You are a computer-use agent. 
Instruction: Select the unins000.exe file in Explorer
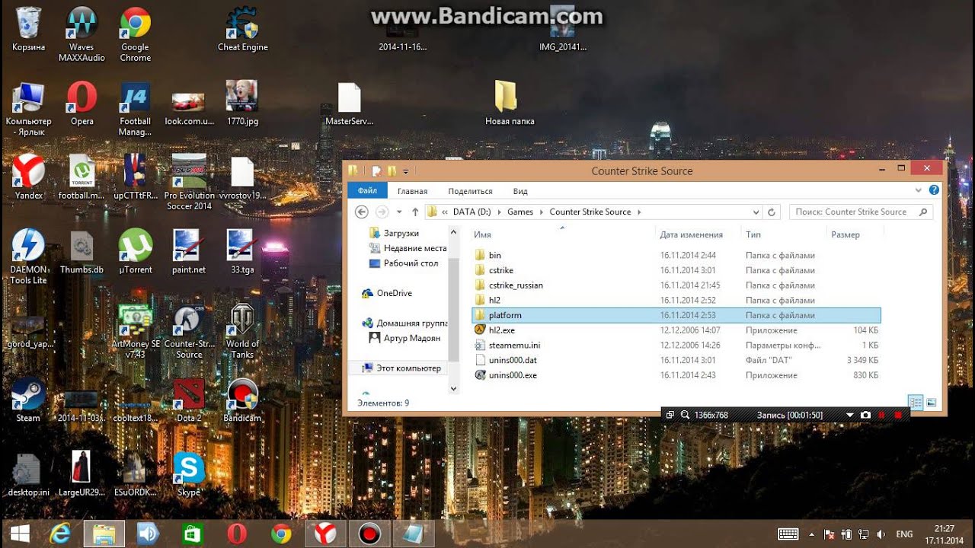click(676, 375)
